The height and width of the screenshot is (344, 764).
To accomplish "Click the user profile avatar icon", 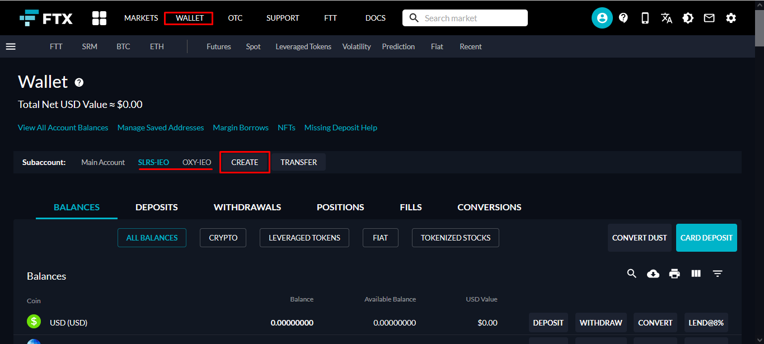I will tap(602, 18).
